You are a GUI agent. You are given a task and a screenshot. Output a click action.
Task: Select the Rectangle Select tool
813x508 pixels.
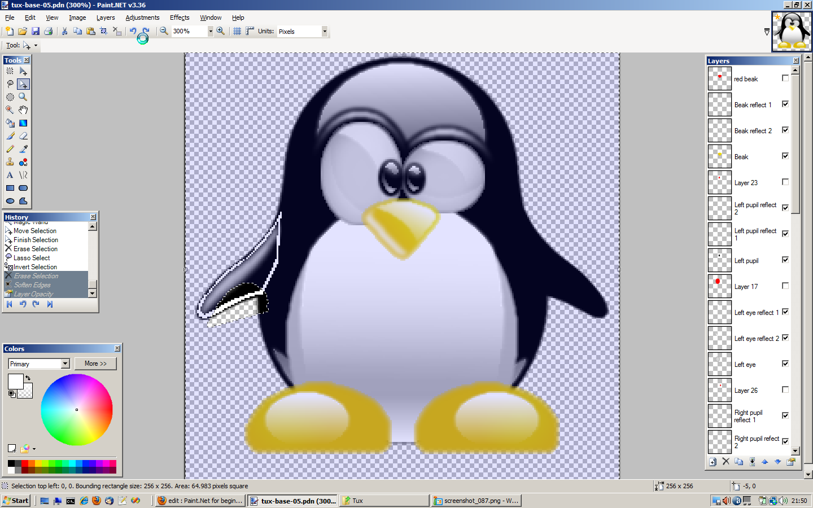click(10, 71)
